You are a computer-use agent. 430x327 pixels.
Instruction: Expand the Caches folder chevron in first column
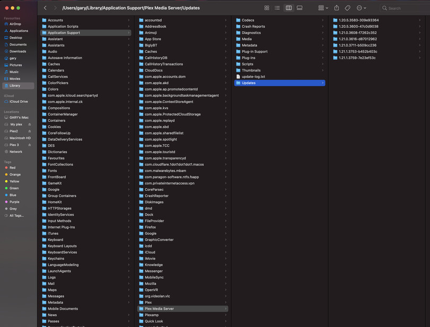129,64
